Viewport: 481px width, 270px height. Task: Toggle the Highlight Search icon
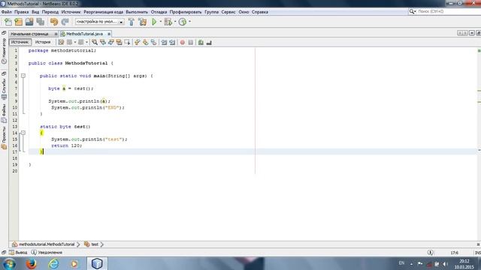(119, 42)
